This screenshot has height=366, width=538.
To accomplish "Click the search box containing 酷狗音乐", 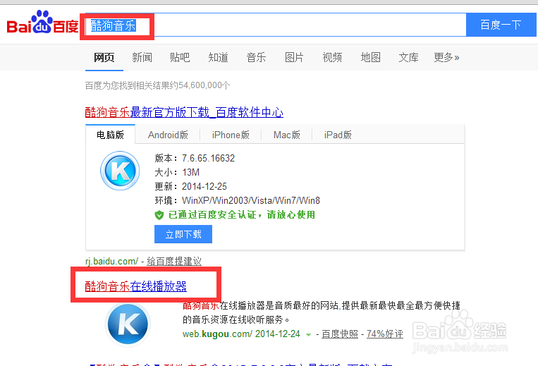I will pos(276,25).
